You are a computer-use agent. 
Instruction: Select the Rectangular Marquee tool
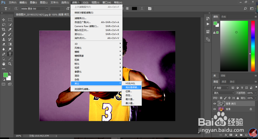pyautogui.click(x=10, y=20)
